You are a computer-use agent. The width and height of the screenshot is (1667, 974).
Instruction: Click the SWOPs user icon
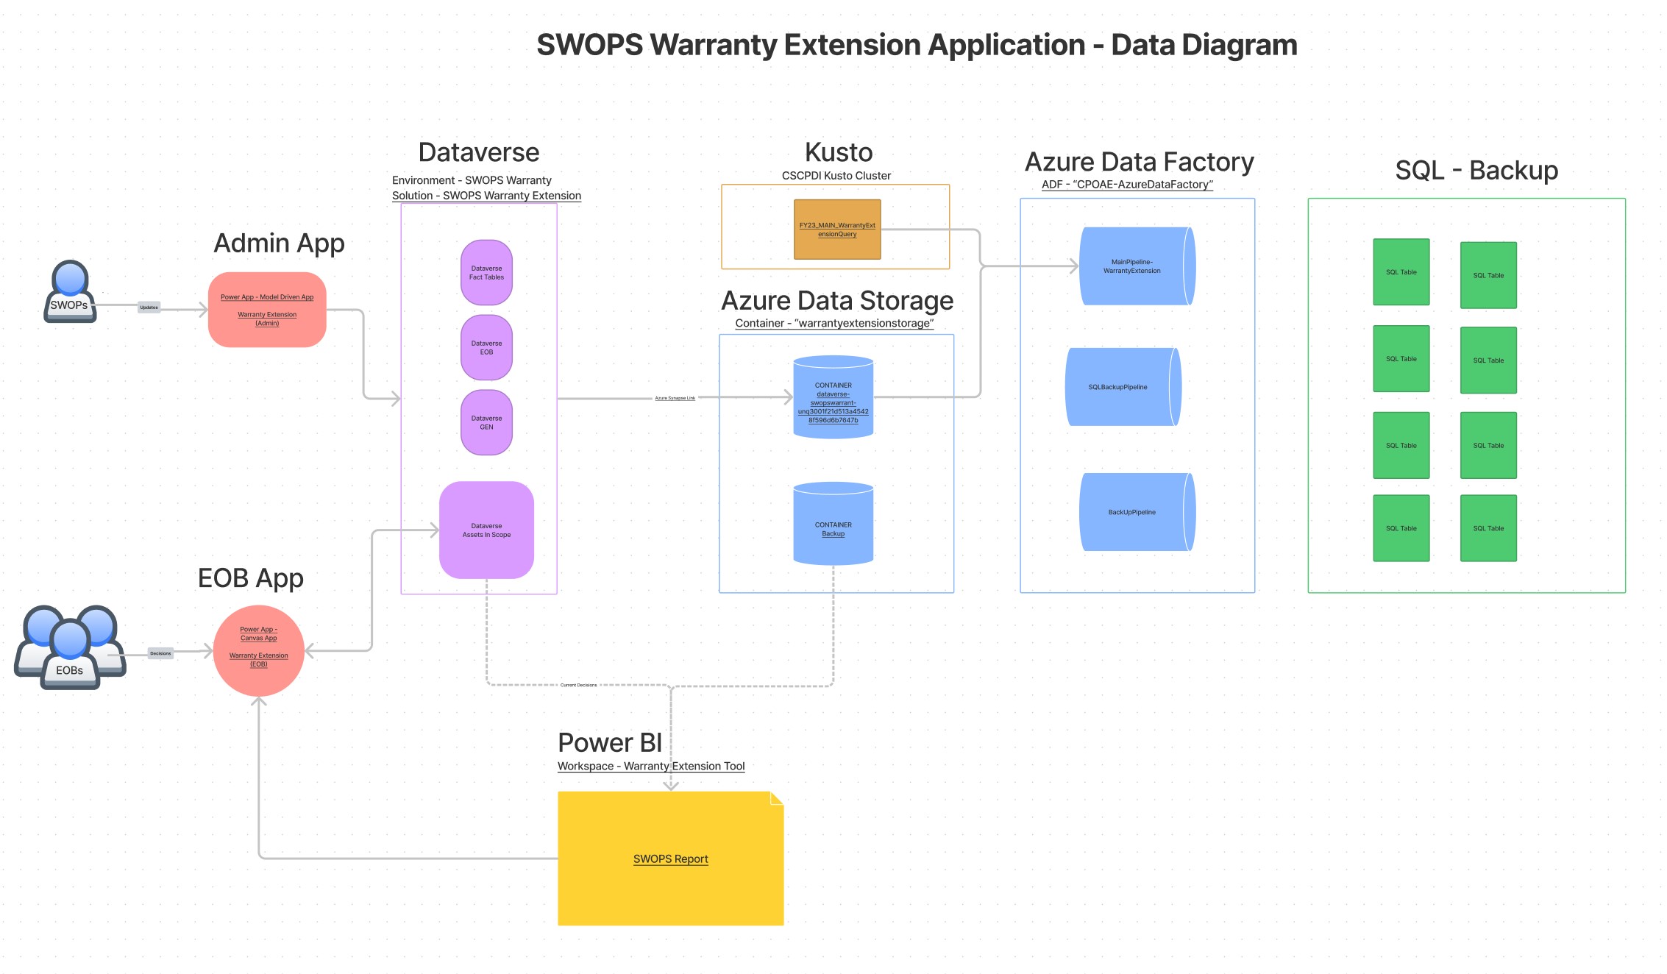[x=70, y=291]
